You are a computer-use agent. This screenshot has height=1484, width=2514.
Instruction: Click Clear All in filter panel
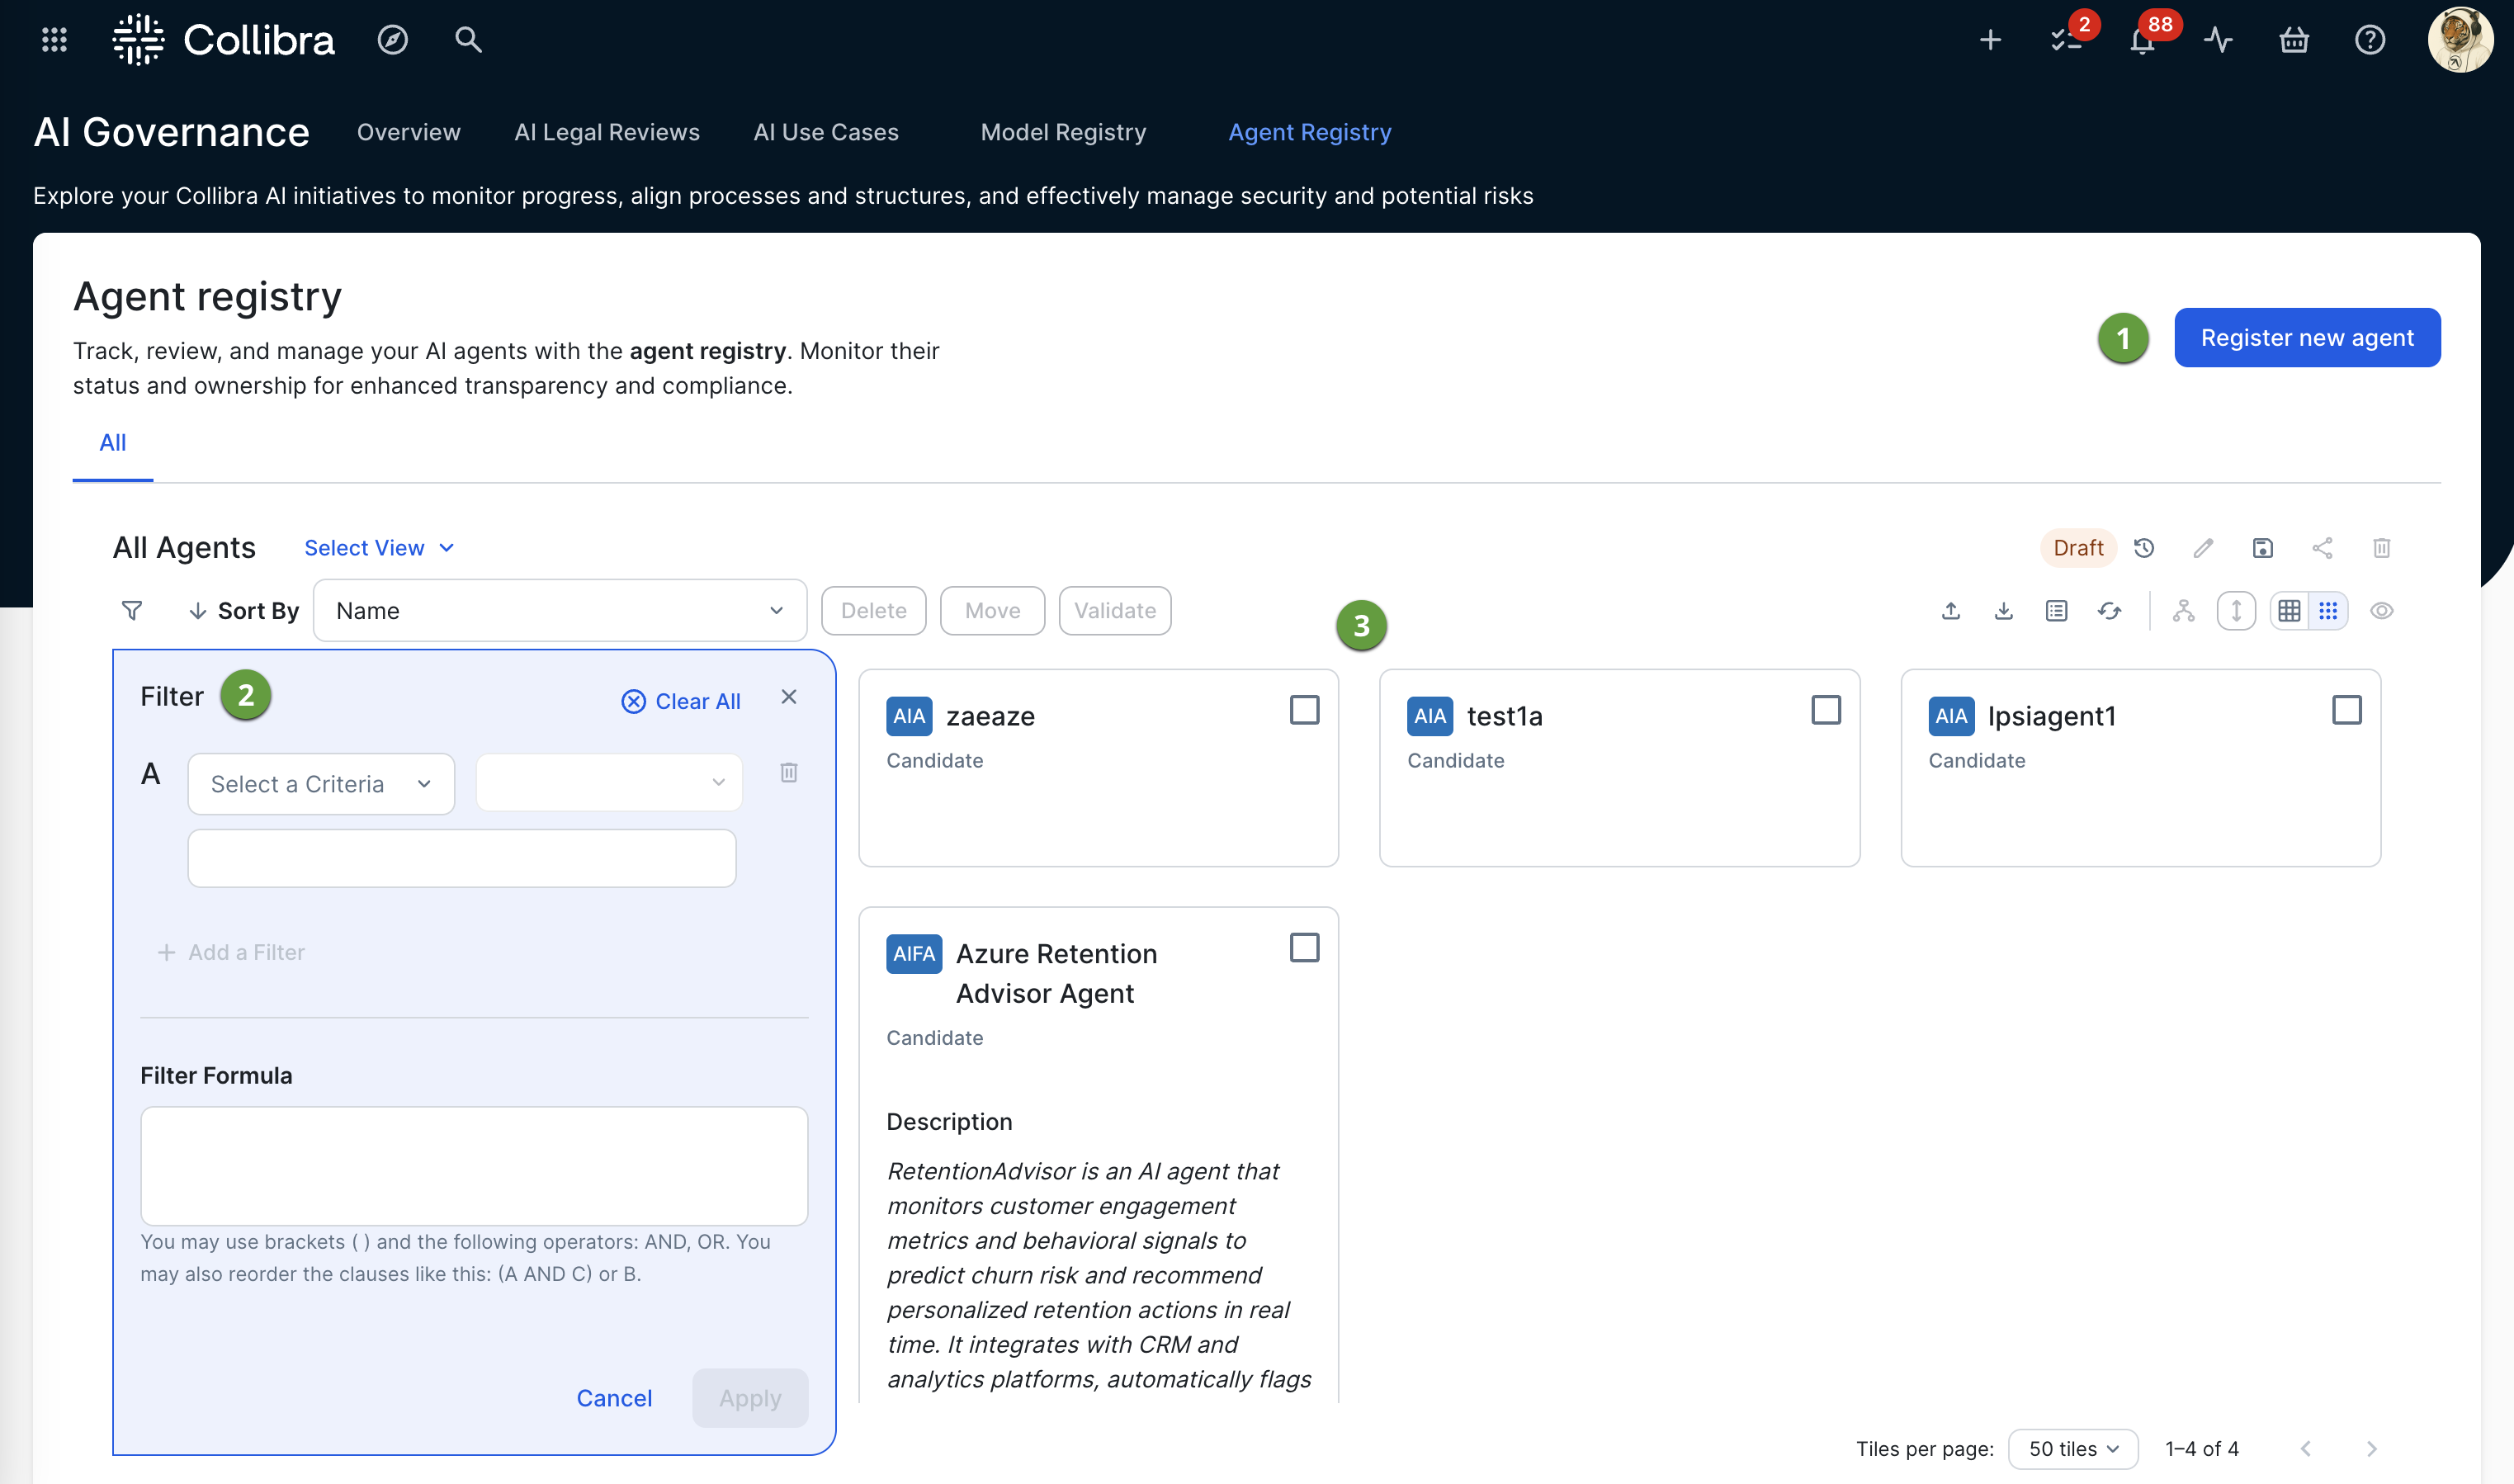tap(681, 702)
